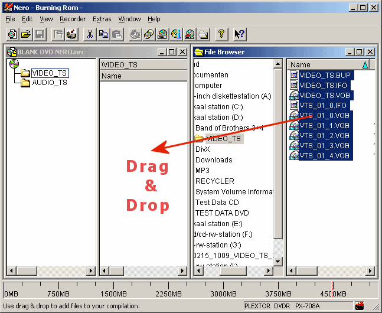The width and height of the screenshot is (382, 313).
Task: Click right scroll arrow under compilation tree
Action: pos(90,270)
